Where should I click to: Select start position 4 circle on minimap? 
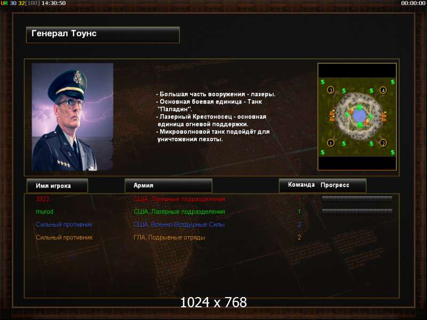point(383,90)
